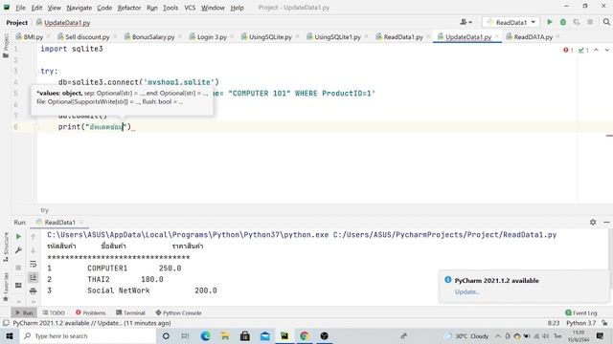Open wrench settings in Run panel
613x344 pixels.
pyautogui.click(x=18, y=250)
